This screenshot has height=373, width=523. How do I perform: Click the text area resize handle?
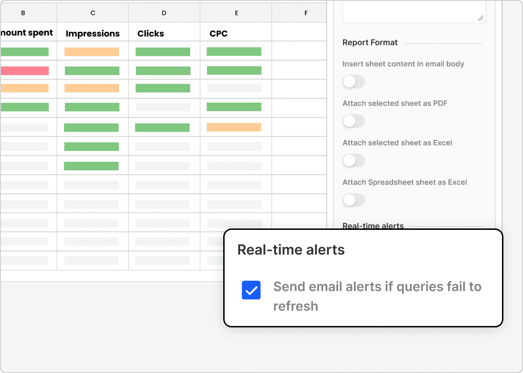pos(480,19)
